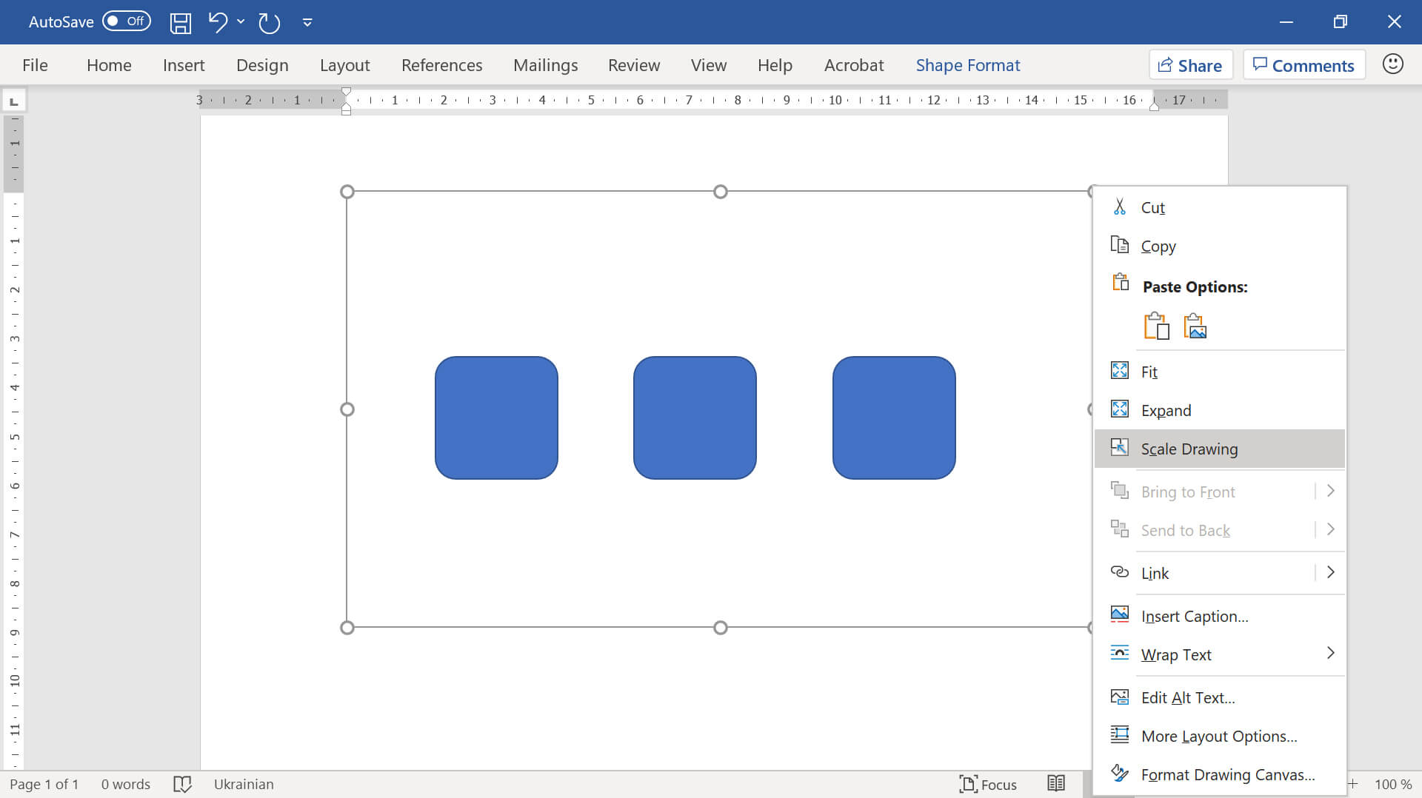Click the Save icon in title bar
Screen dimensions: 1422x798
coord(180,22)
